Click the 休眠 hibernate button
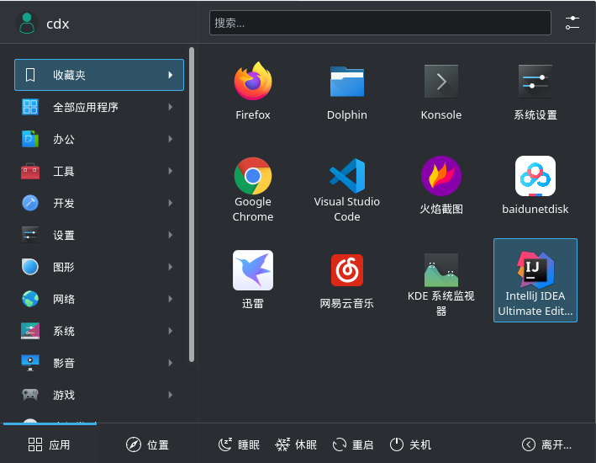 [x=296, y=444]
